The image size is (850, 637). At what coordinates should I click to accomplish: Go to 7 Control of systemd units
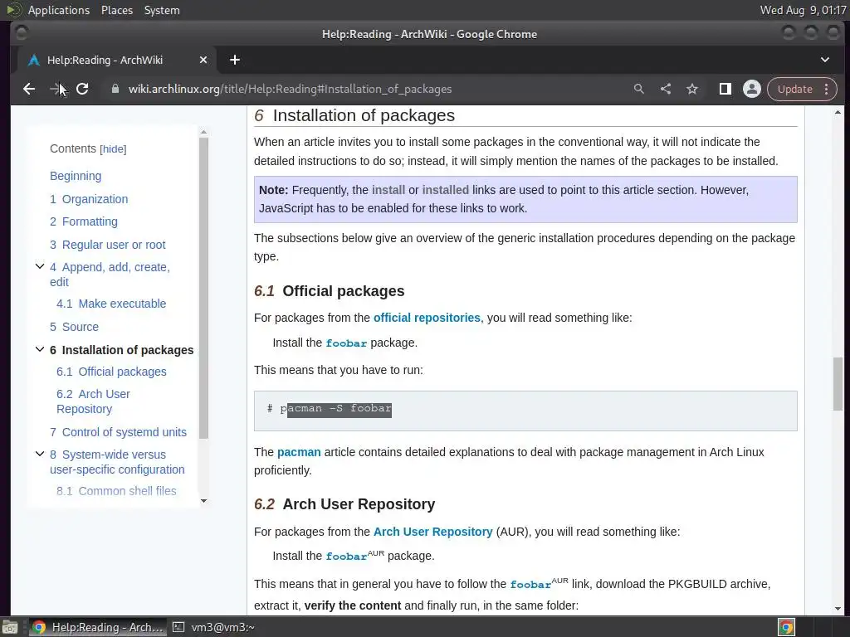coord(118,432)
